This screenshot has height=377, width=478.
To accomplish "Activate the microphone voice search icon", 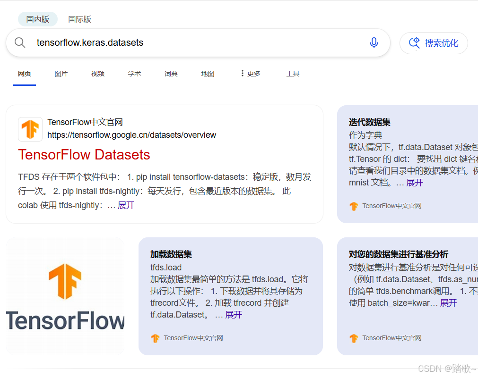I will point(374,42).
